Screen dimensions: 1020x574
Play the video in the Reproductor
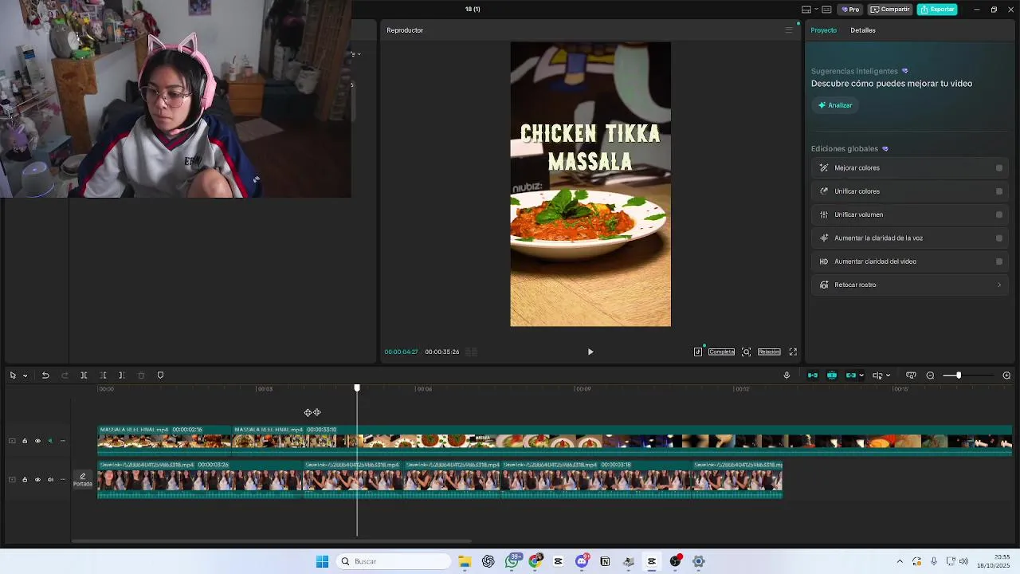click(590, 352)
